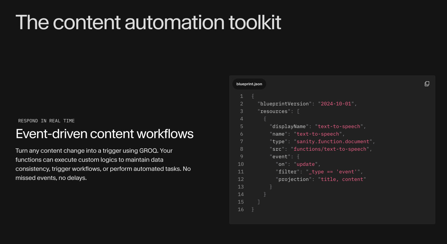Viewport: 447px width, 244px height.
Task: Click the "resources" key on line 3
Action: 274,111
